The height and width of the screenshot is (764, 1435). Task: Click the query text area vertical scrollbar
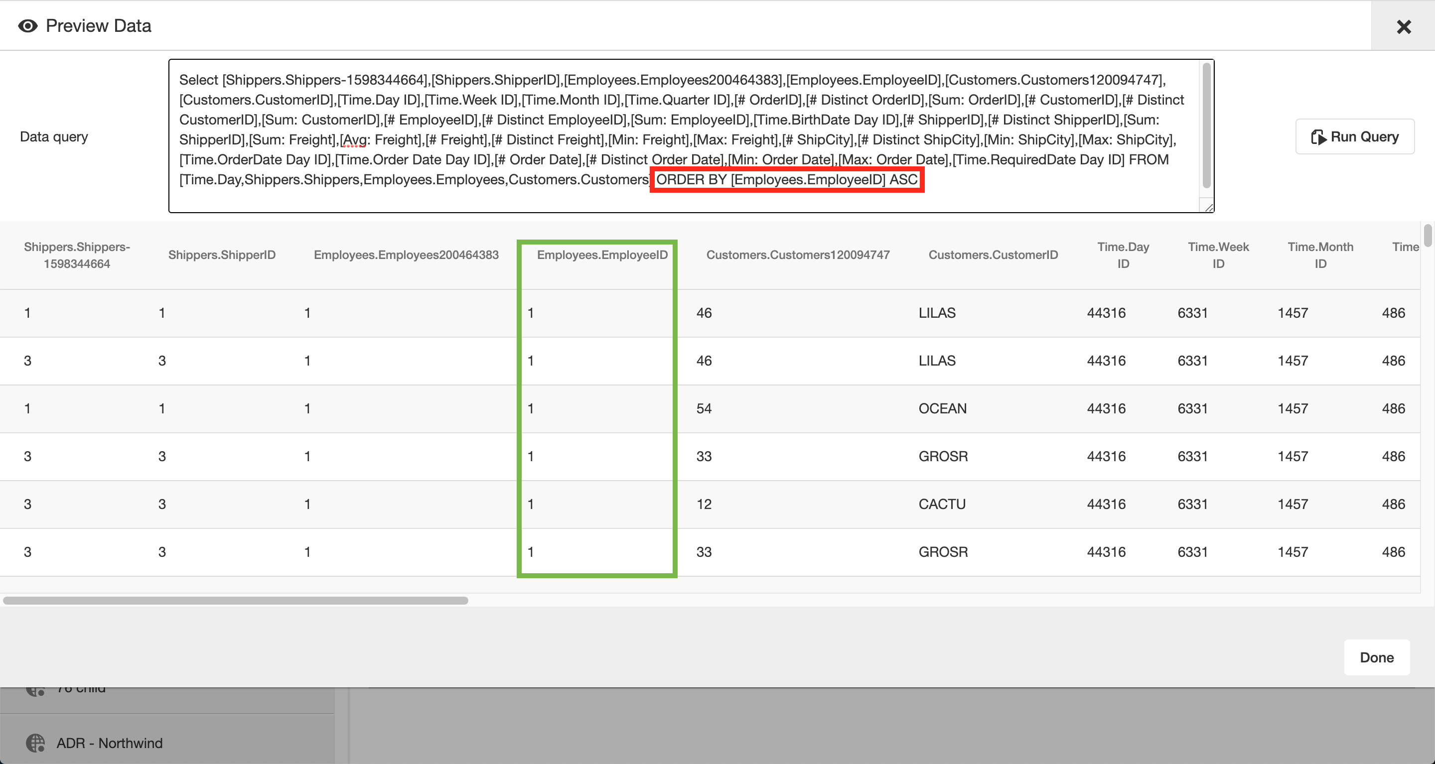click(1207, 126)
